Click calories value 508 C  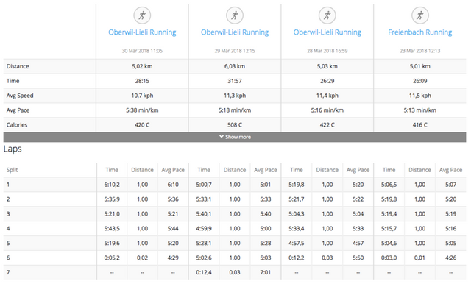click(235, 125)
